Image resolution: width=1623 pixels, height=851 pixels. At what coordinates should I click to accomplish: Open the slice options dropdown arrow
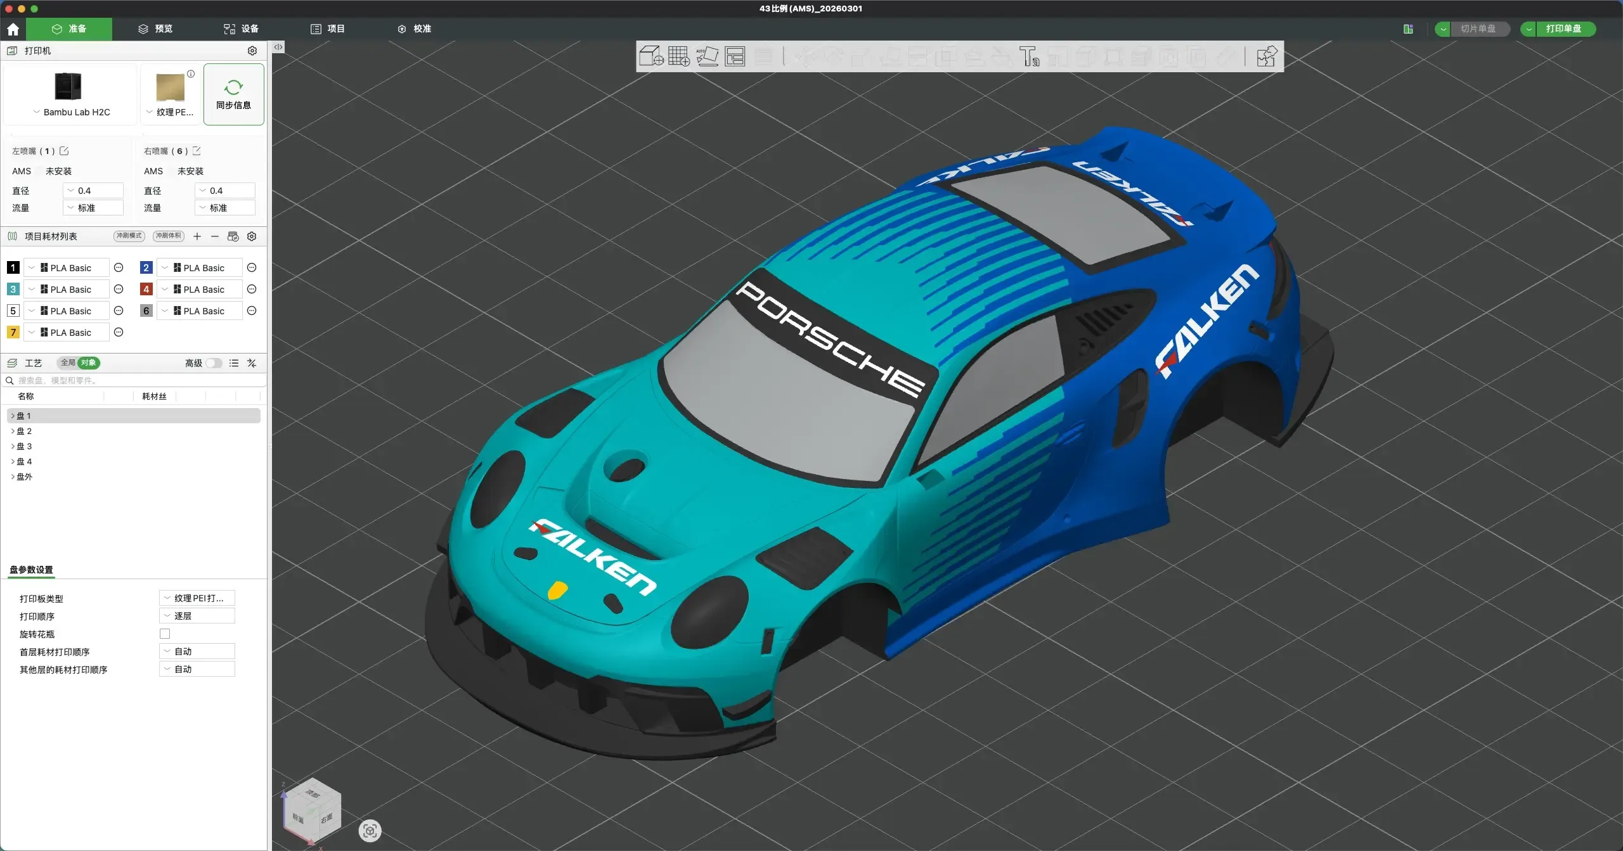1444,29
